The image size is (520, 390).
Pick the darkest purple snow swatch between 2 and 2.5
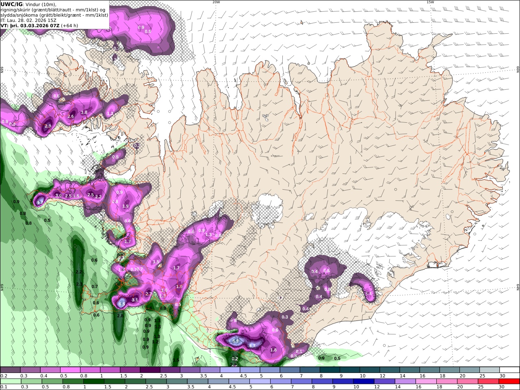[x=151, y=370]
